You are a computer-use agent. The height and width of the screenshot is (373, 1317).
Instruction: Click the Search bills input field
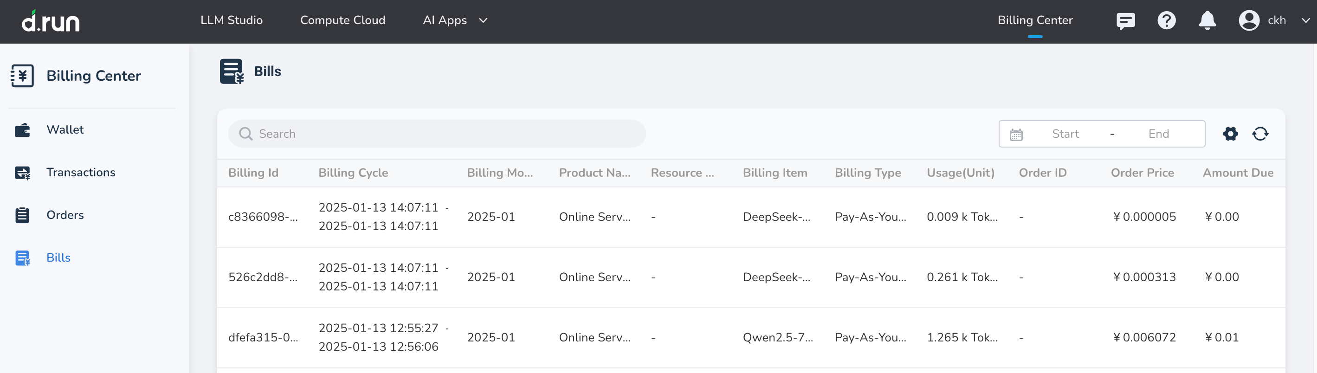[437, 134]
